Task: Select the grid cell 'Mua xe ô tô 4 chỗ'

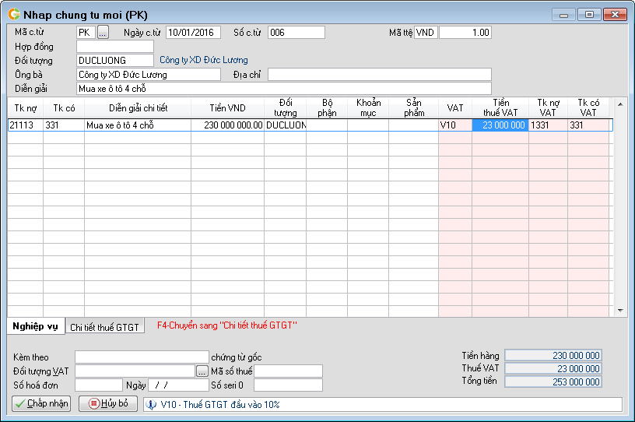Action: tap(138, 125)
